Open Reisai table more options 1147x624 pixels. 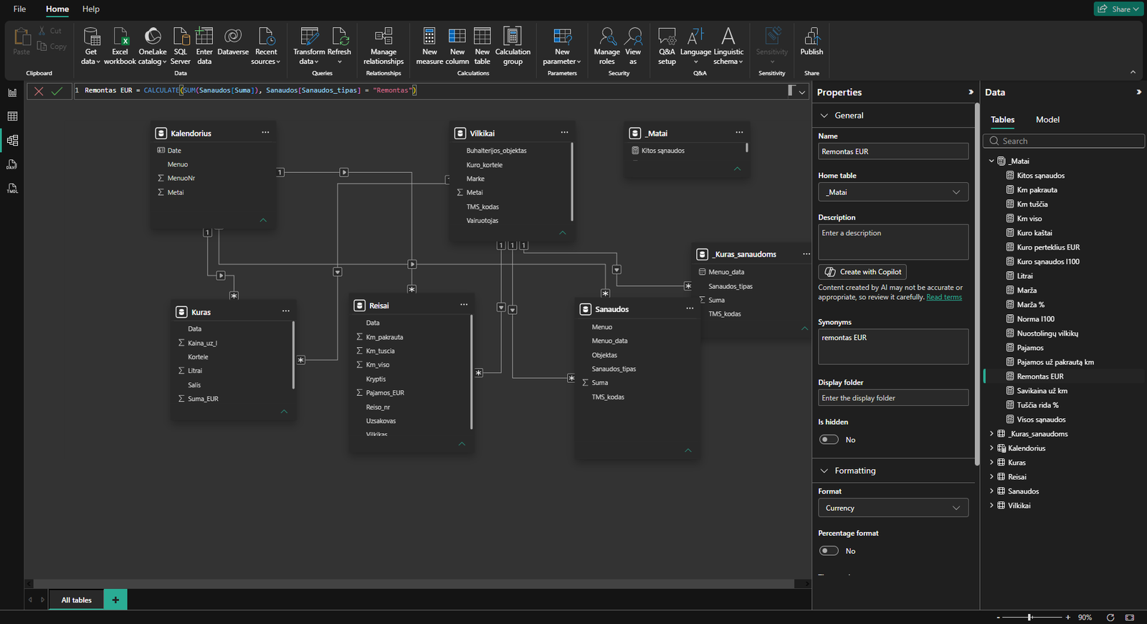tap(464, 305)
